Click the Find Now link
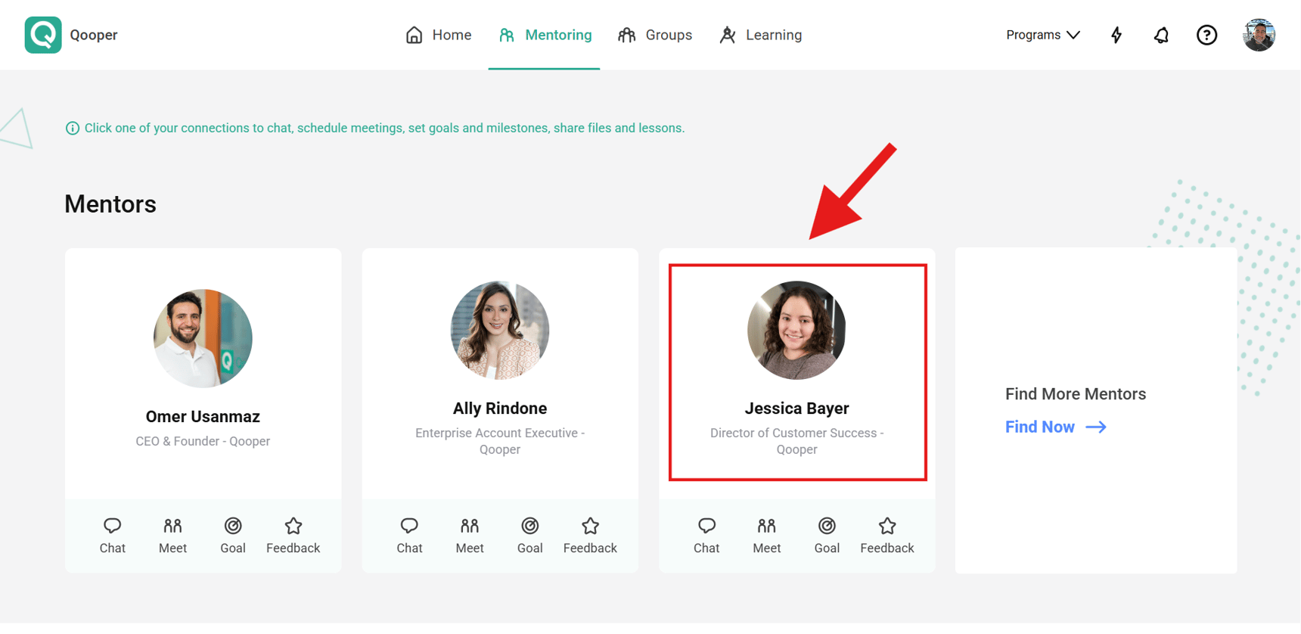The image size is (1301, 634). (x=1055, y=427)
